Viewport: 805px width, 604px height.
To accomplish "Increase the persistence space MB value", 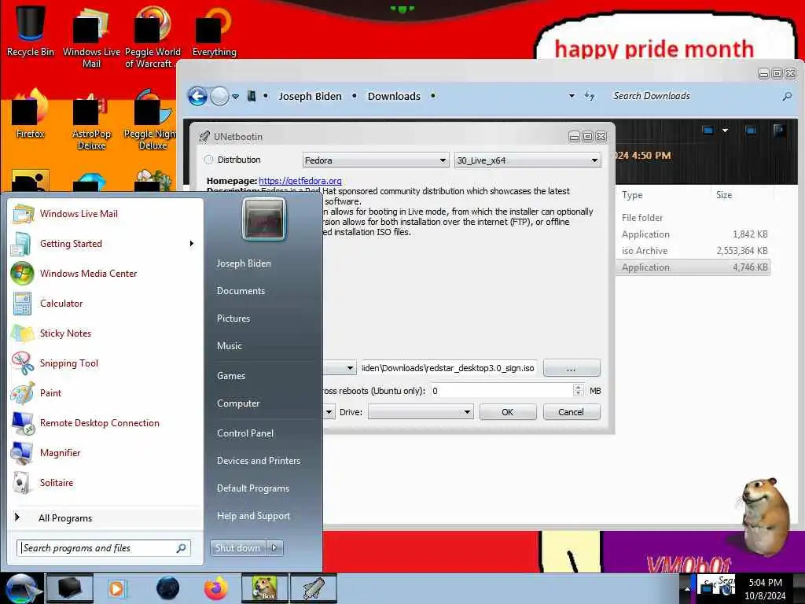I will [x=579, y=387].
